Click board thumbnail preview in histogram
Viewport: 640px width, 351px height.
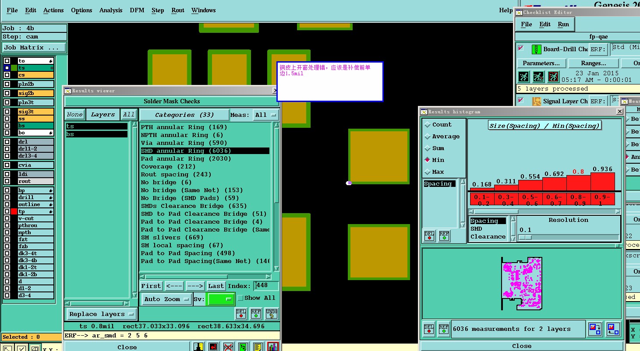pos(521,283)
